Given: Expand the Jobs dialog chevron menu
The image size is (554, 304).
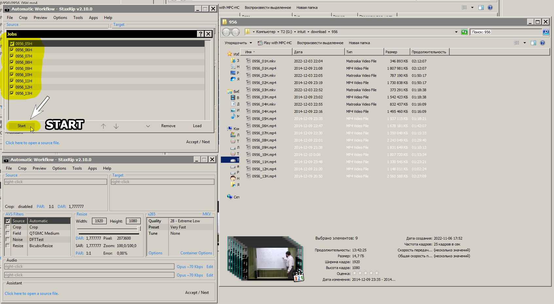Looking at the screenshot, I should 148,126.
